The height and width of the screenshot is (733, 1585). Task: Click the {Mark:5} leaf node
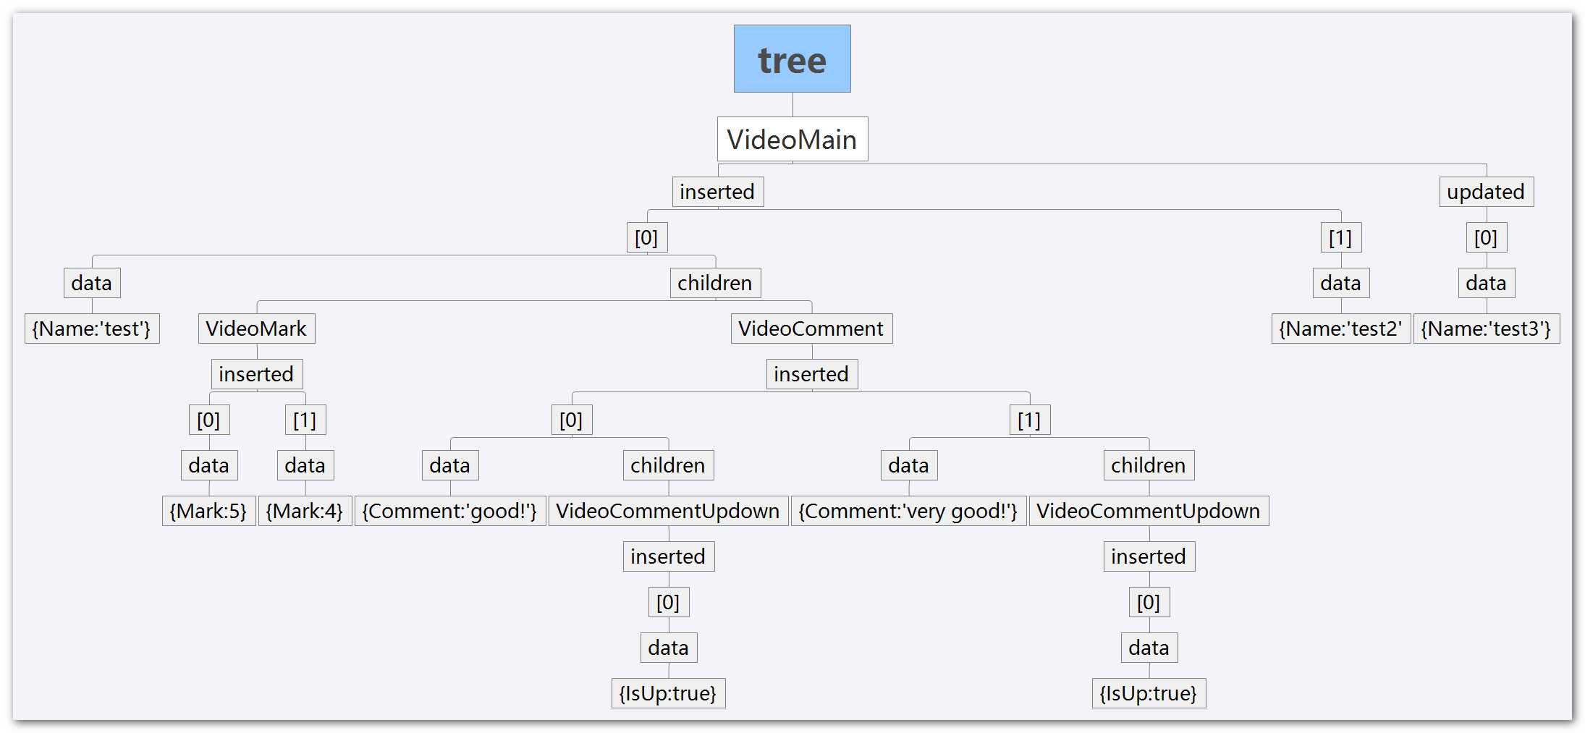[x=208, y=511]
